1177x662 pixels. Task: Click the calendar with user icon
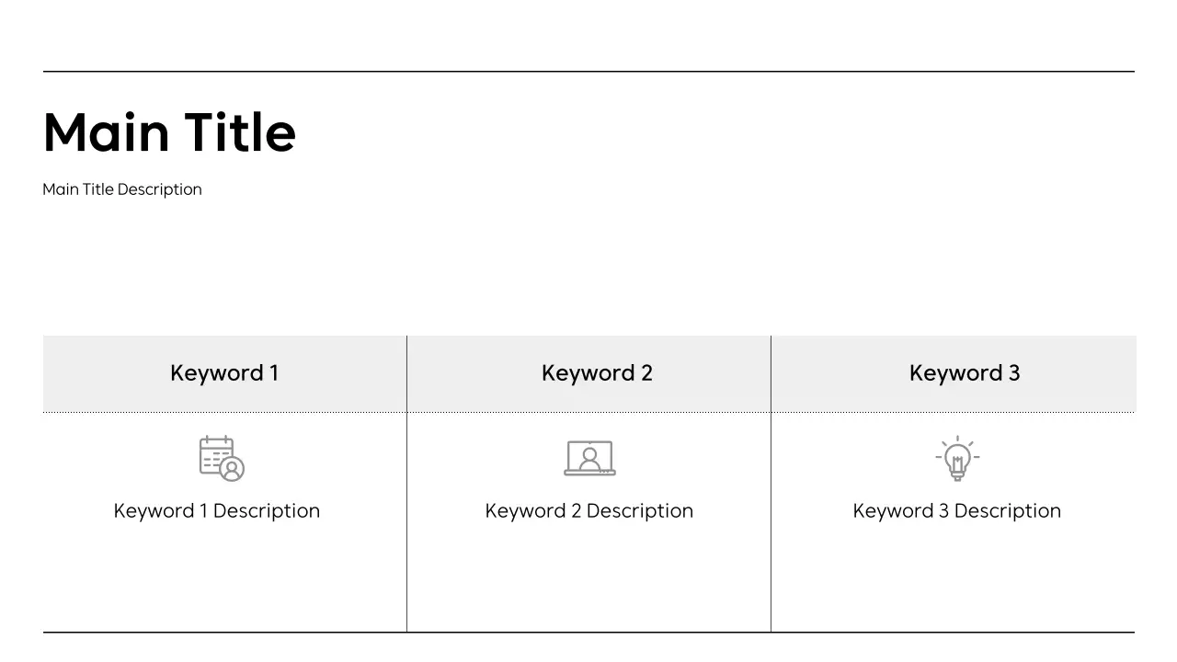pos(222,458)
